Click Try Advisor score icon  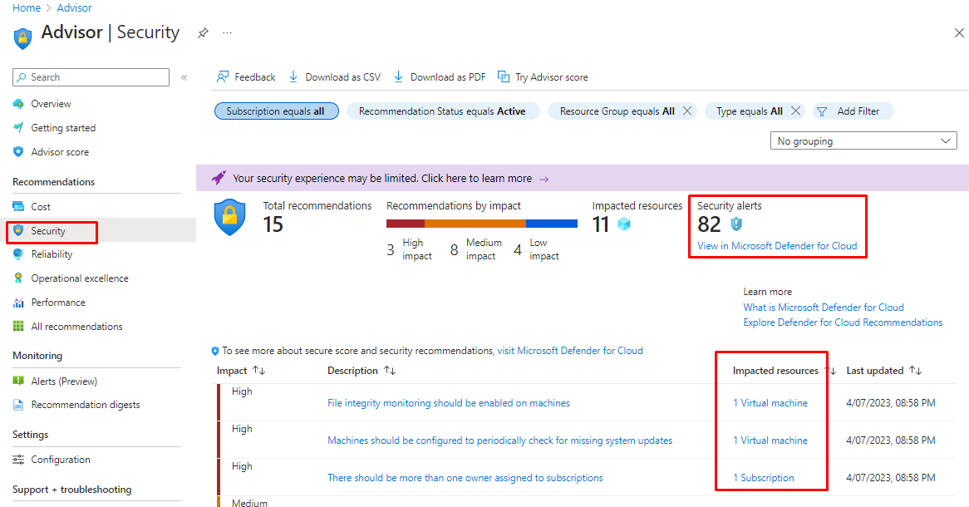pos(504,77)
